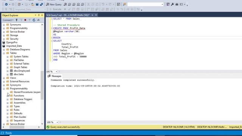Pin the SQLQuery7.sql tab
Image resolution: width=242 pixels, height=136 pixels.
[x=92, y=15]
